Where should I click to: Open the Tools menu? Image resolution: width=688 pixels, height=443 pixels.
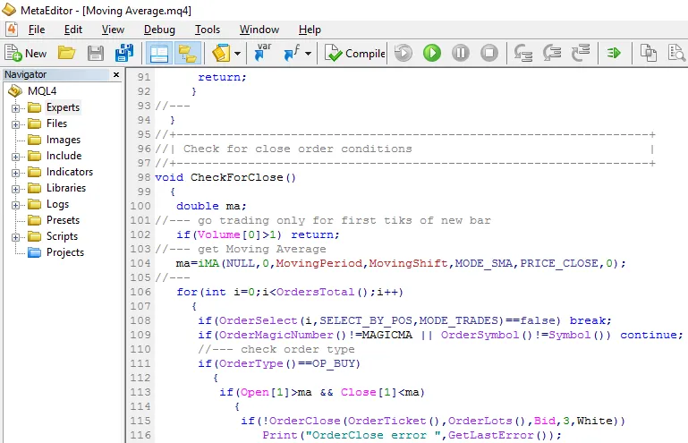coord(207,30)
